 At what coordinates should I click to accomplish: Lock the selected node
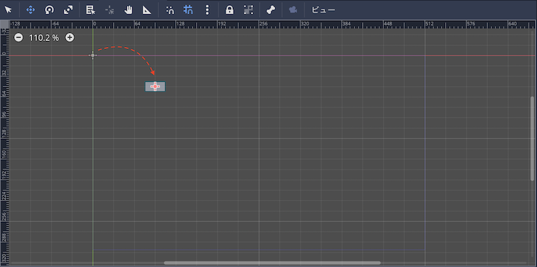tap(230, 10)
